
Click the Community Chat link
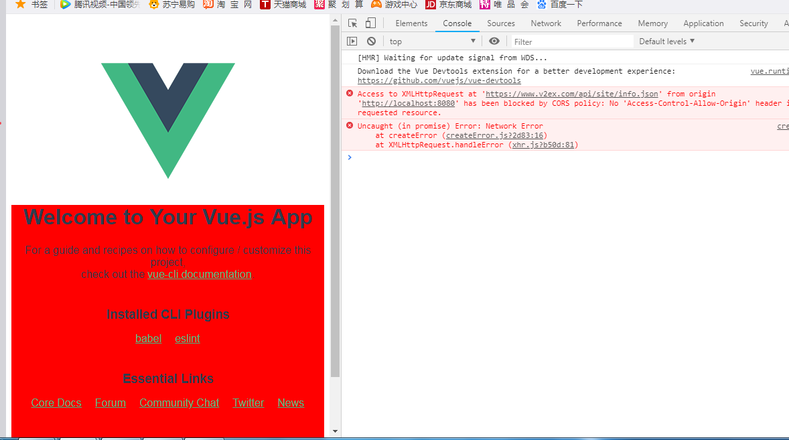tap(179, 402)
